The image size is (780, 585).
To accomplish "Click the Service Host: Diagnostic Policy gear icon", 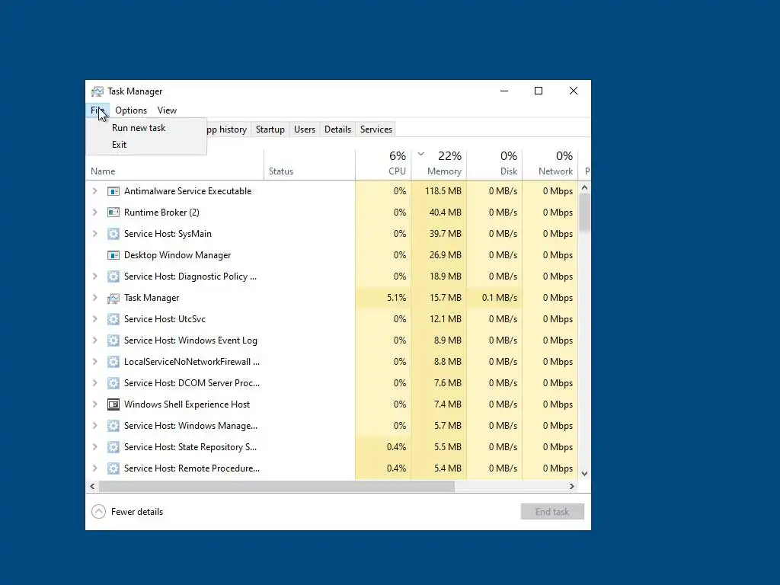I will [113, 277].
